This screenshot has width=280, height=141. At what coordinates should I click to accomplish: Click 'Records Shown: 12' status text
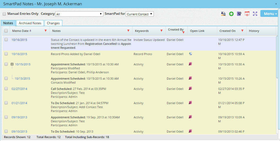[x=17, y=137]
